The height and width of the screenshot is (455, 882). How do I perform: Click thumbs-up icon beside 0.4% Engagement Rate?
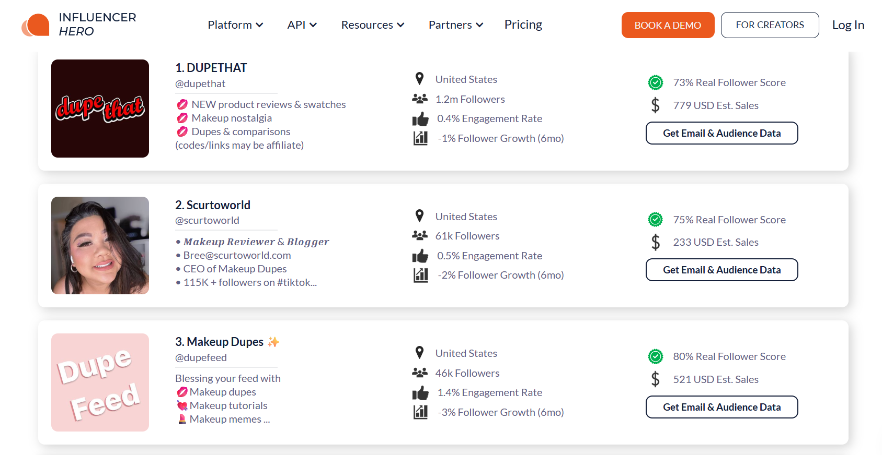click(x=420, y=119)
